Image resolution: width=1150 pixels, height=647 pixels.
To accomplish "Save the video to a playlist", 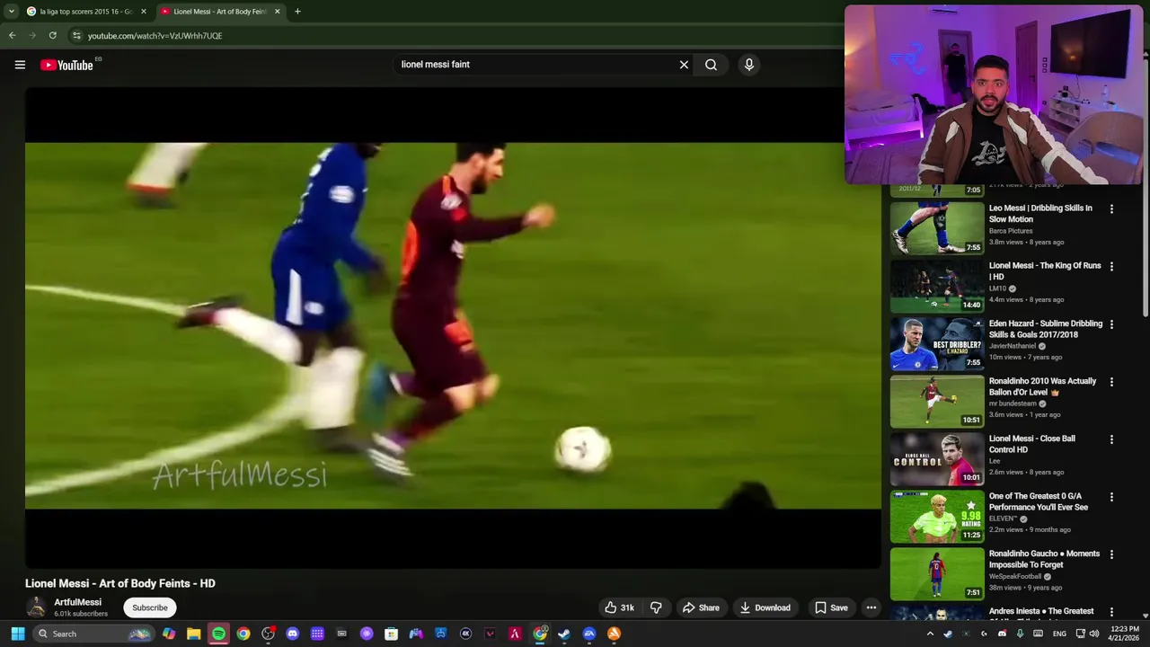I will 831,607.
